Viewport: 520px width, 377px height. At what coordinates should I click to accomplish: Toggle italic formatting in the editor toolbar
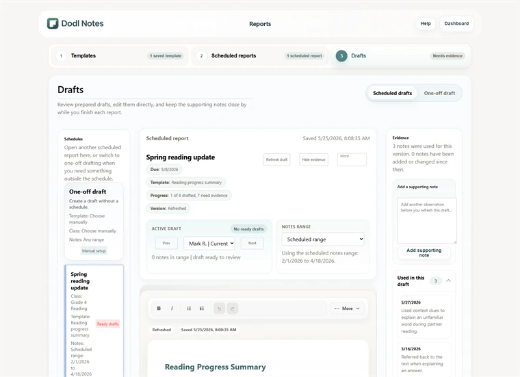click(x=172, y=309)
